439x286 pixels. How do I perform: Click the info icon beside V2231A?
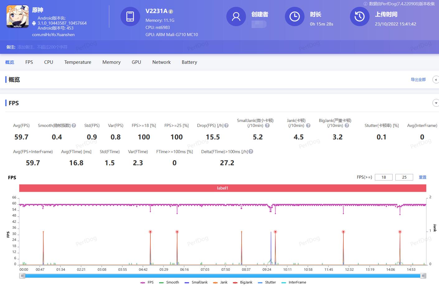point(171,12)
